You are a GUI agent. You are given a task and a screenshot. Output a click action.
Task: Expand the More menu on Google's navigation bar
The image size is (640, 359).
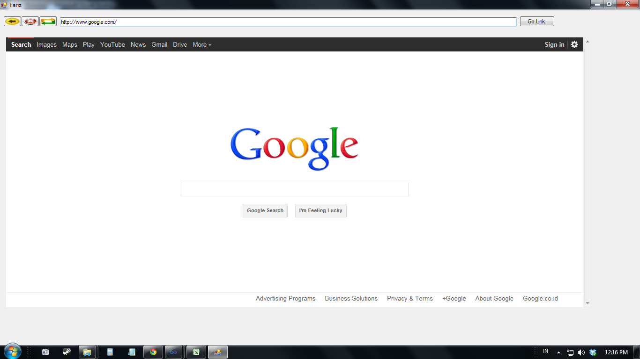pos(201,44)
